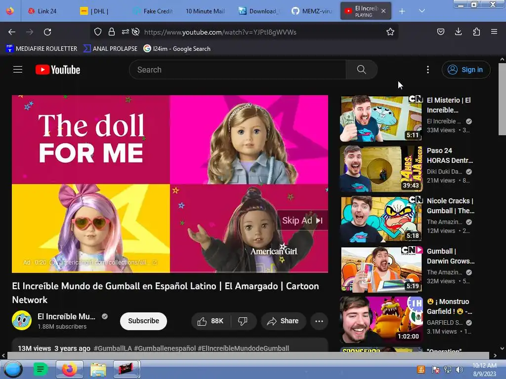Switch to the Fake Credit tab
Image resolution: width=506 pixels, height=379 pixels.
click(x=152, y=11)
